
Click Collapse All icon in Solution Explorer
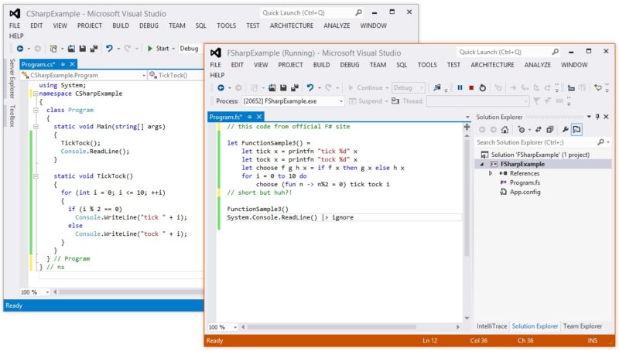click(549, 130)
